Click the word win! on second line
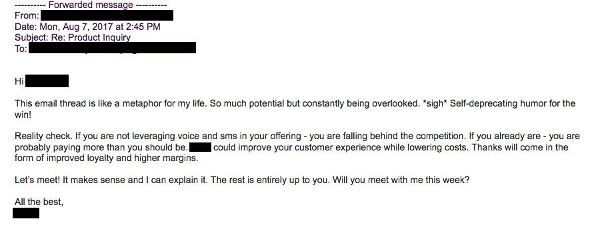This screenshot has height=245, width=602. [x=23, y=115]
